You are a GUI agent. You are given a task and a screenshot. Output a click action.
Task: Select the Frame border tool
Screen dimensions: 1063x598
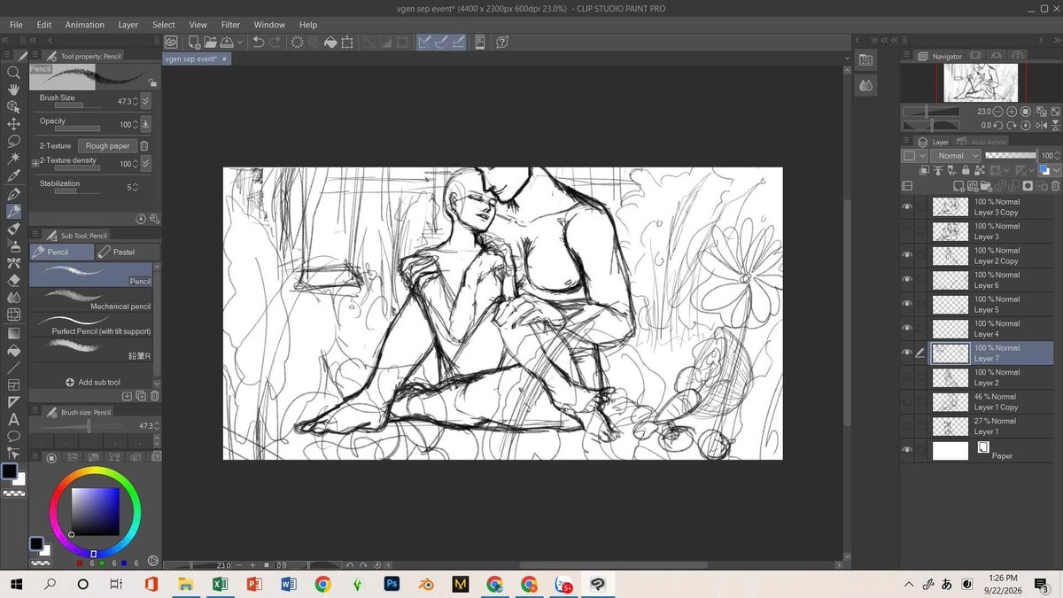click(x=13, y=384)
